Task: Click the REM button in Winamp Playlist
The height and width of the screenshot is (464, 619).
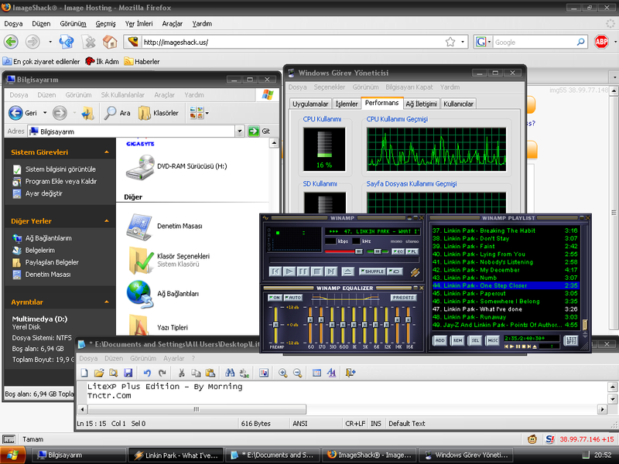Action: click(x=457, y=340)
